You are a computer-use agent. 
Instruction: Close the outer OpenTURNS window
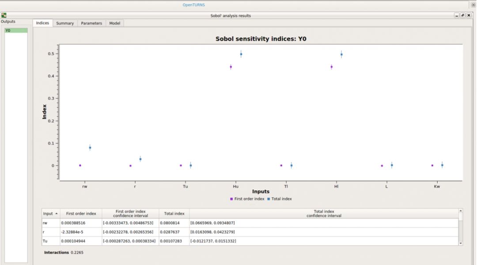point(473,5)
